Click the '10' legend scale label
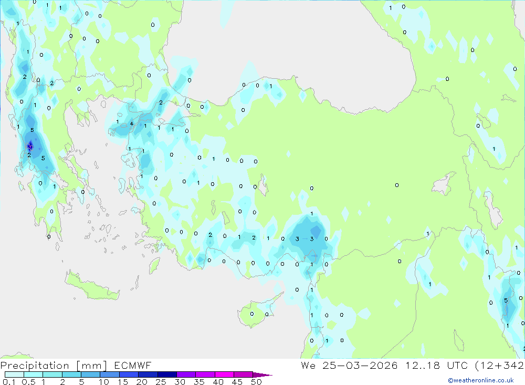The height and width of the screenshot is (385, 525). (x=104, y=382)
